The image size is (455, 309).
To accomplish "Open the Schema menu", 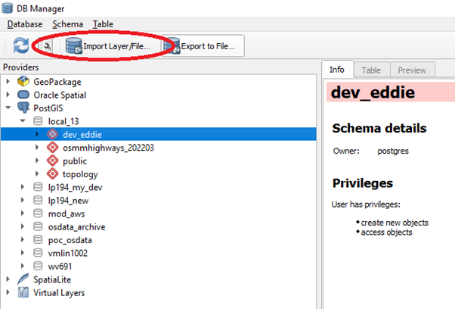I will (x=68, y=24).
